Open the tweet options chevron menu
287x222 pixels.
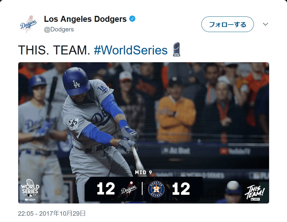[265, 24]
